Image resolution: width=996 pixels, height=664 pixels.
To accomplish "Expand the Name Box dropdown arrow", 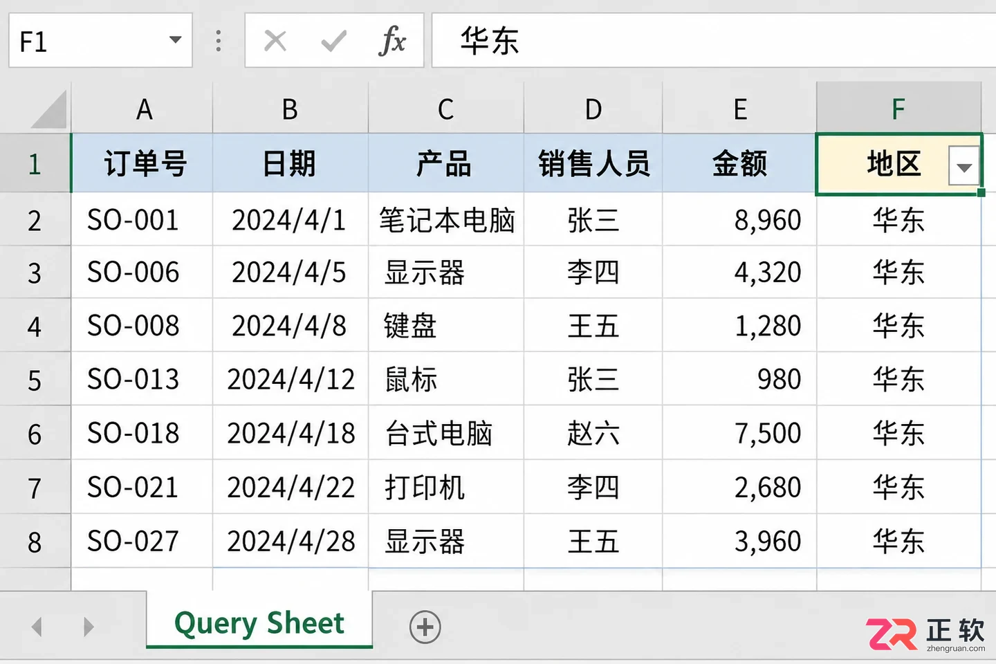I will 176,40.
